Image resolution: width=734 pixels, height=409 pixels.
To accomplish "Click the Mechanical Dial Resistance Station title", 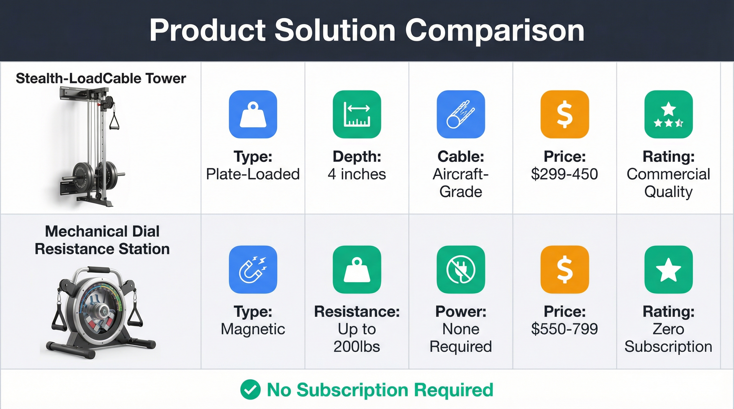I will point(102,240).
